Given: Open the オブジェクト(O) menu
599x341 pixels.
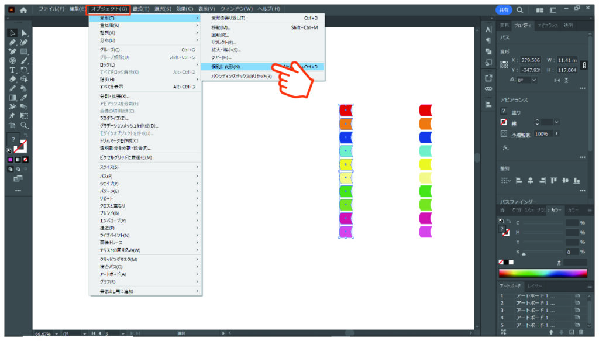Looking at the screenshot, I should tap(109, 9).
